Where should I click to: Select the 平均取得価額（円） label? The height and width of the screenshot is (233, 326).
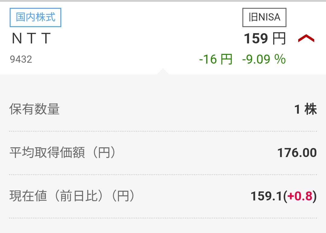tap(62, 153)
